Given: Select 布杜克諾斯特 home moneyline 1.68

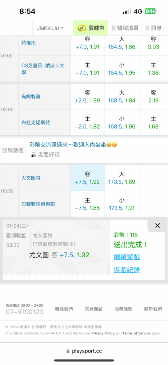Looking at the screenshot, I should [153, 123].
